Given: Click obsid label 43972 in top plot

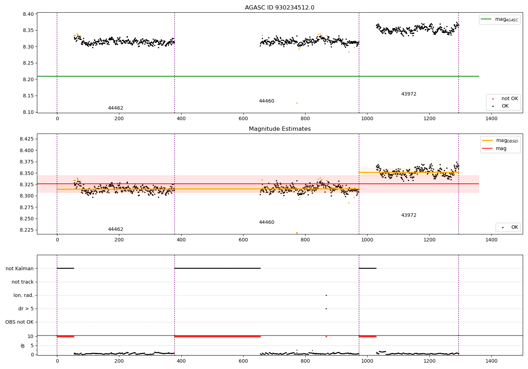Looking at the screenshot, I should (409, 94).
